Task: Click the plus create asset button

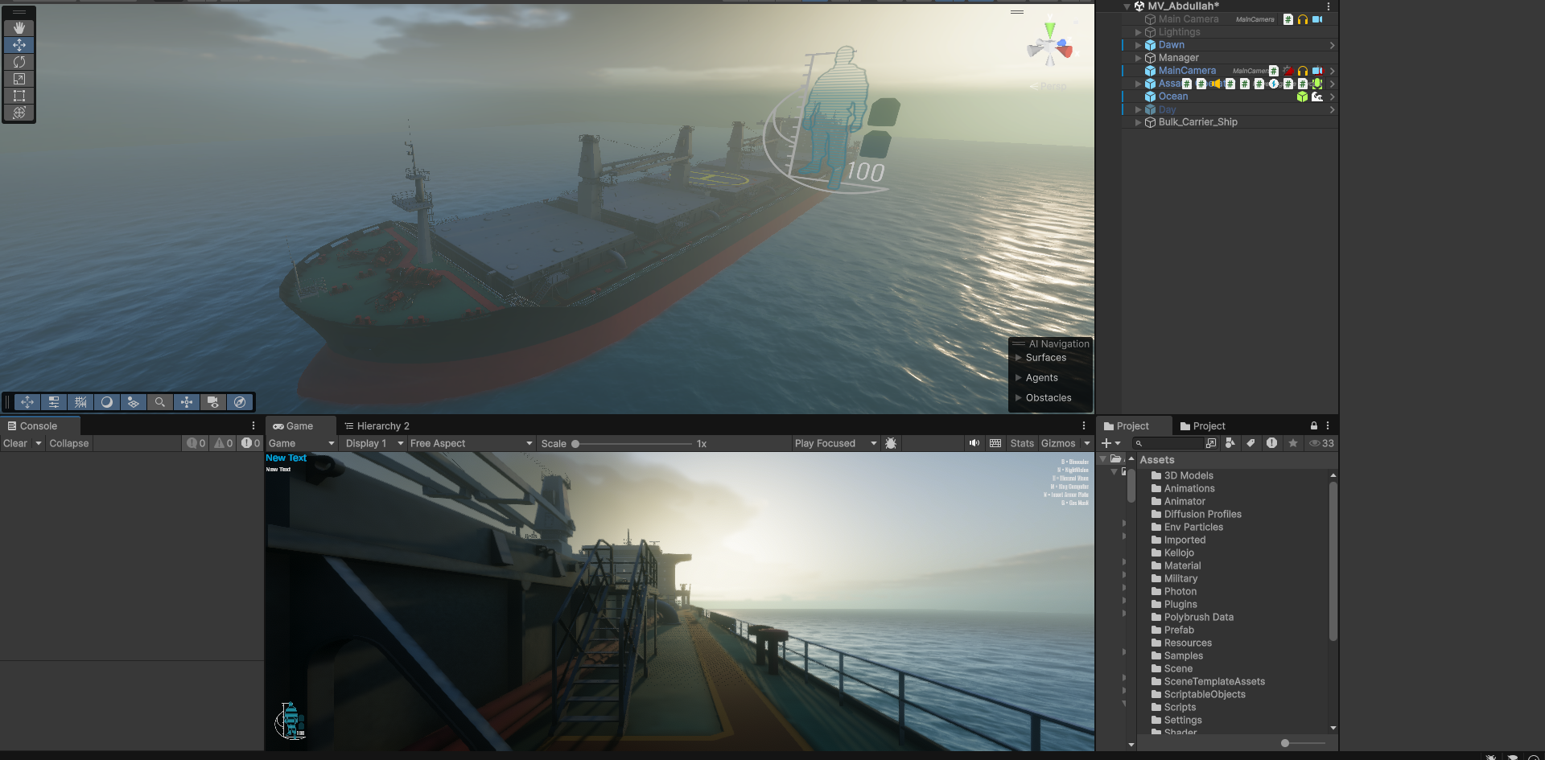Action: pos(1111,443)
